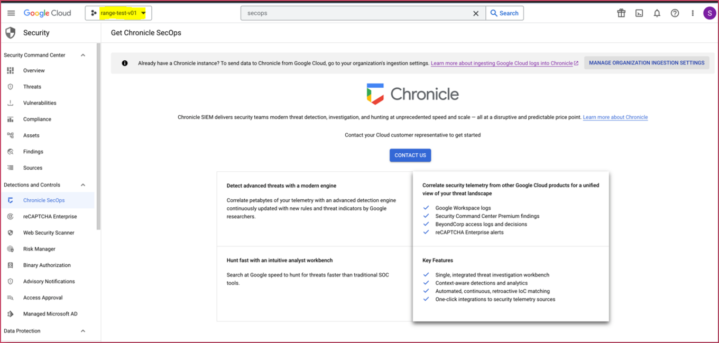Select Binary Authorization menu item
719x343 pixels.
point(47,265)
